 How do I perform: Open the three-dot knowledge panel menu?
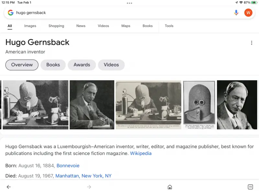[x=252, y=43]
